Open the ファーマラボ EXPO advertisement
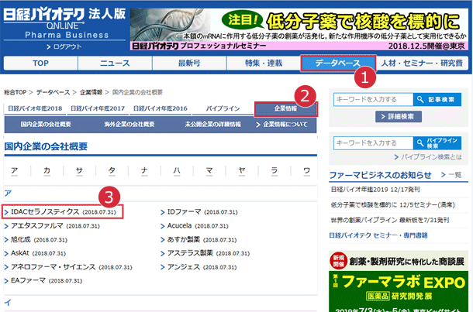This screenshot has width=473, height=312. pos(399,282)
